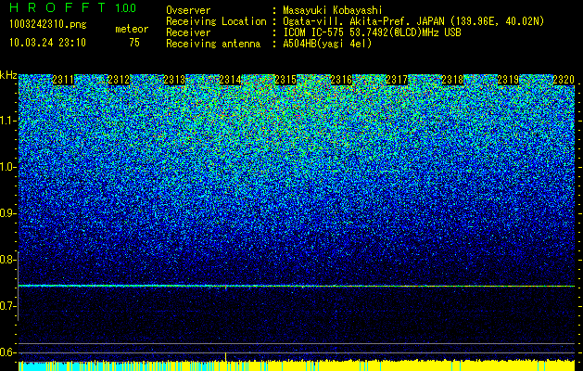Image resolution: width=583 pixels, height=371 pixels.
Task: Click the 'Receiving antenna' field label
Action: coord(213,44)
